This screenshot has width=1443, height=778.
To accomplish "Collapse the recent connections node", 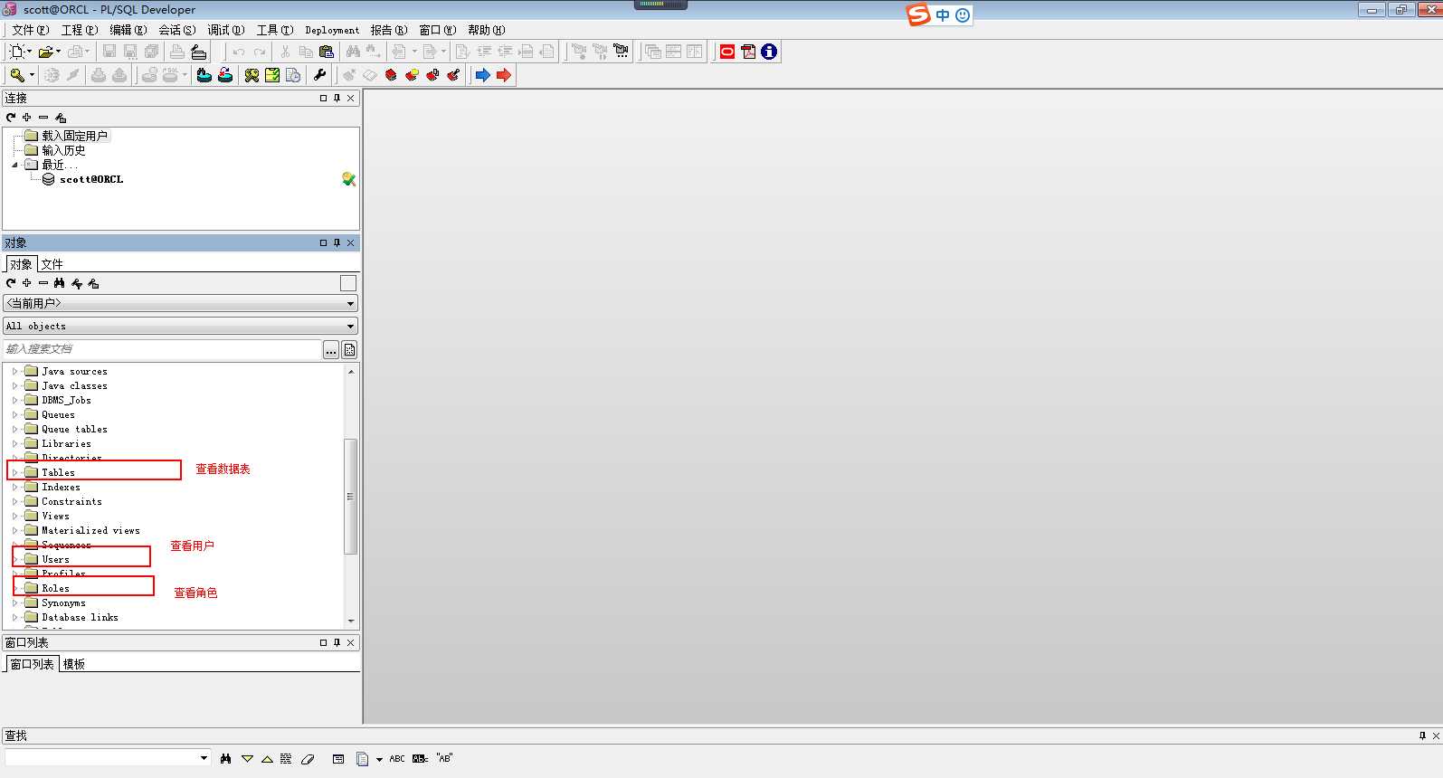I will [15, 165].
